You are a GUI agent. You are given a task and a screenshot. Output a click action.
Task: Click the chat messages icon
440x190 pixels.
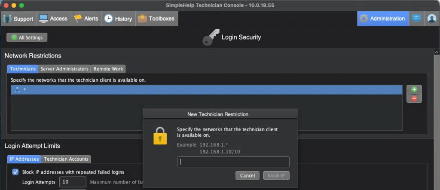416,19
